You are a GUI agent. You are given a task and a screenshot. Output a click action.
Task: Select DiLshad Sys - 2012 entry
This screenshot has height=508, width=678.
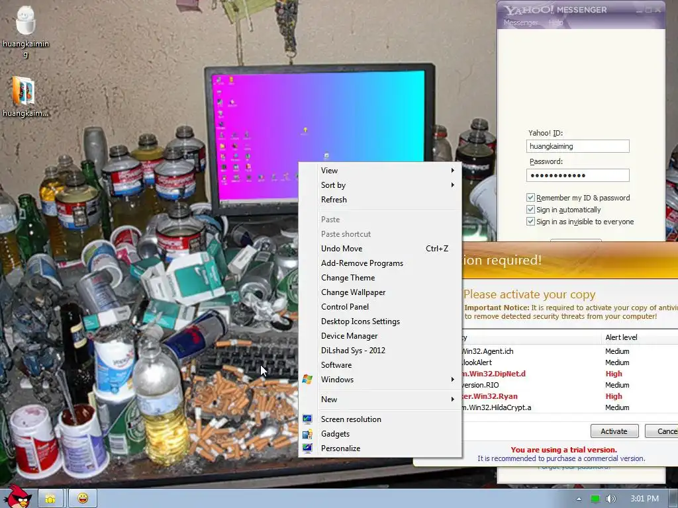click(379, 351)
